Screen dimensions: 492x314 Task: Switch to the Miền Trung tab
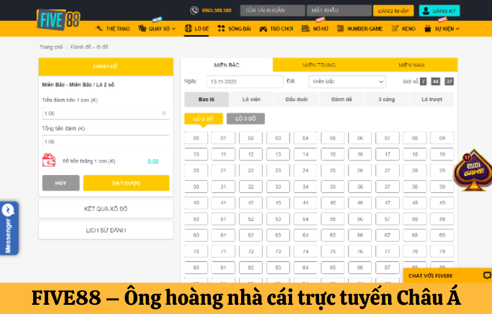tap(319, 65)
